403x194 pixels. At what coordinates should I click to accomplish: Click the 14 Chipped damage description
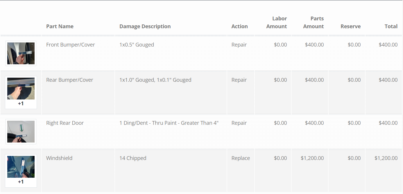coord(133,158)
